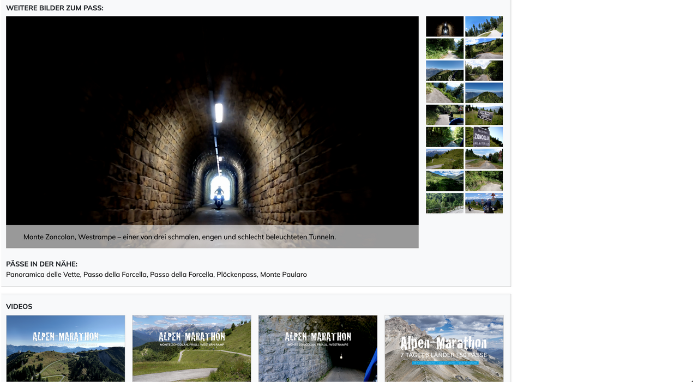Screen dimensions: 698x382
Task: Click the Monte Zoncolan Westrampe image caption
Action: pos(179,237)
